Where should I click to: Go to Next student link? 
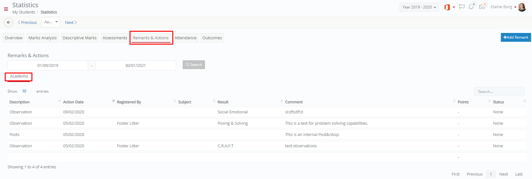[71, 23]
